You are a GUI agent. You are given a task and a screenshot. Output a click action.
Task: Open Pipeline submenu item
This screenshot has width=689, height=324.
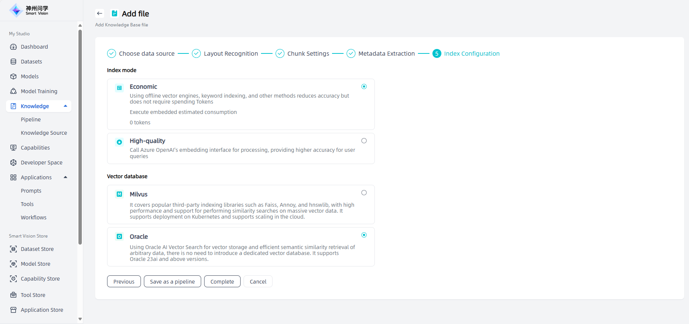coord(31,120)
